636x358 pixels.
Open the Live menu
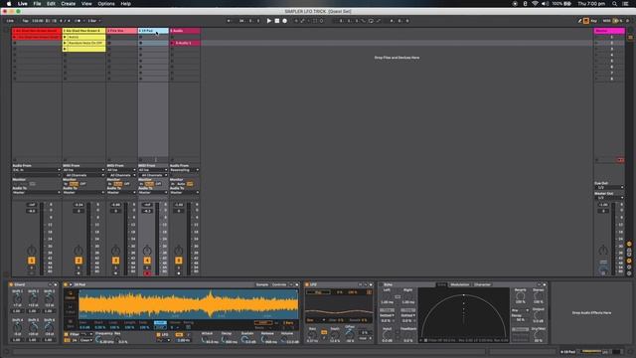click(22, 4)
